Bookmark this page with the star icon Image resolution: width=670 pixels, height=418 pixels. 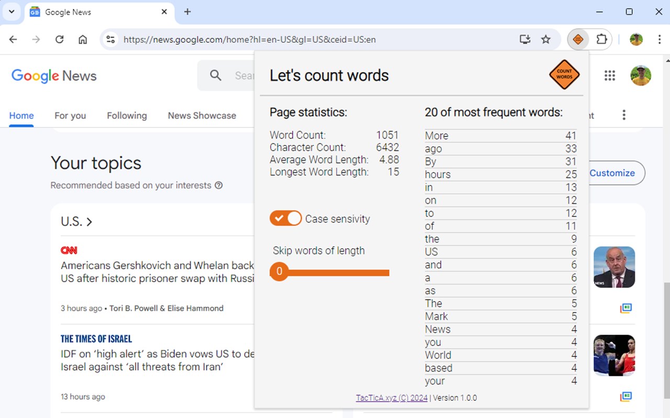(546, 39)
